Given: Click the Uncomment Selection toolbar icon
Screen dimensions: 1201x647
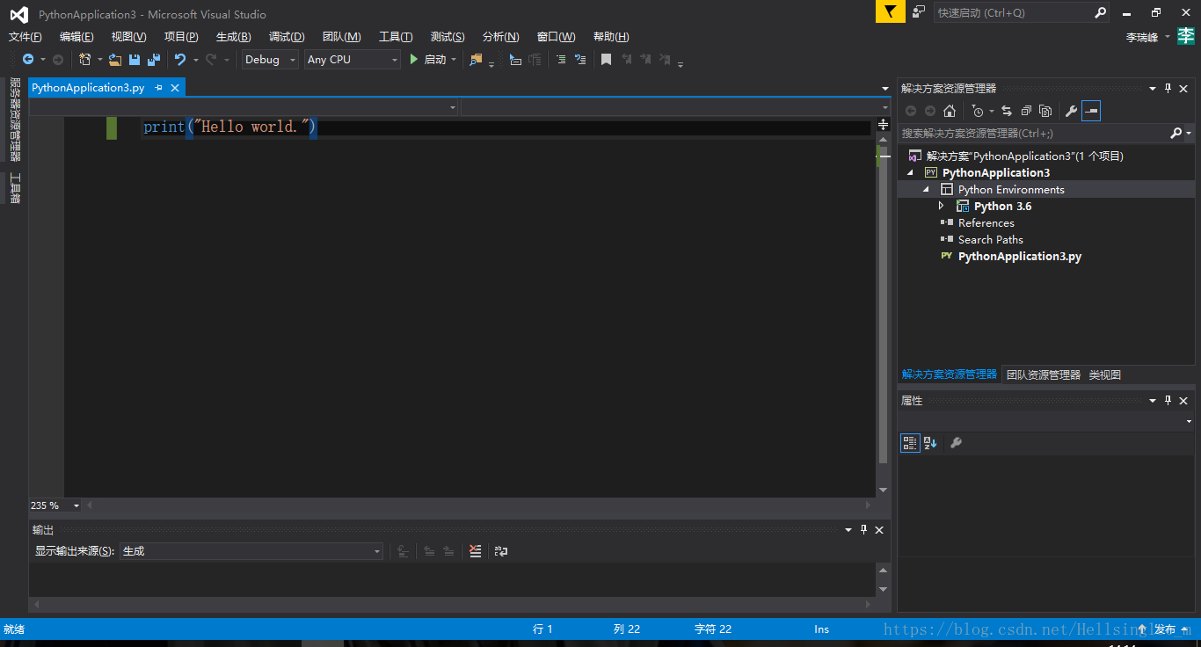Looking at the screenshot, I should coord(580,59).
